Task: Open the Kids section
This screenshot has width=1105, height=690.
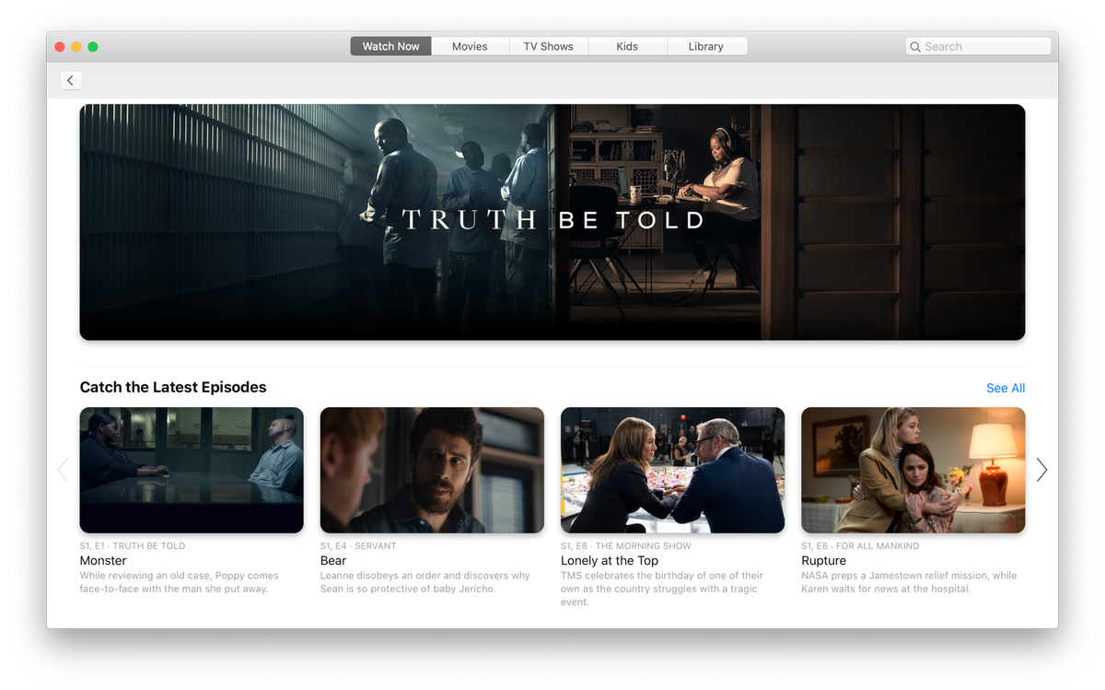Action: click(627, 46)
